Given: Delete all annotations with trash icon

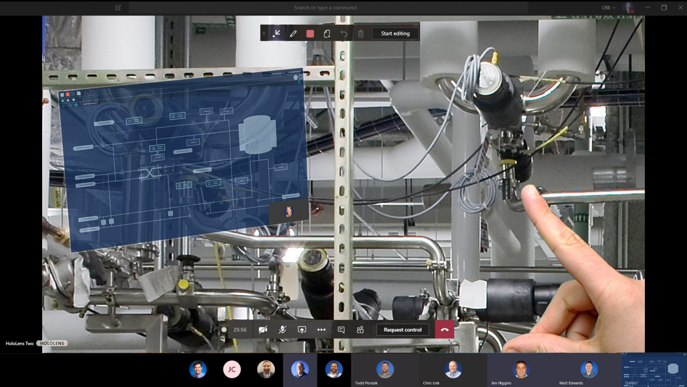Looking at the screenshot, I should point(361,34).
